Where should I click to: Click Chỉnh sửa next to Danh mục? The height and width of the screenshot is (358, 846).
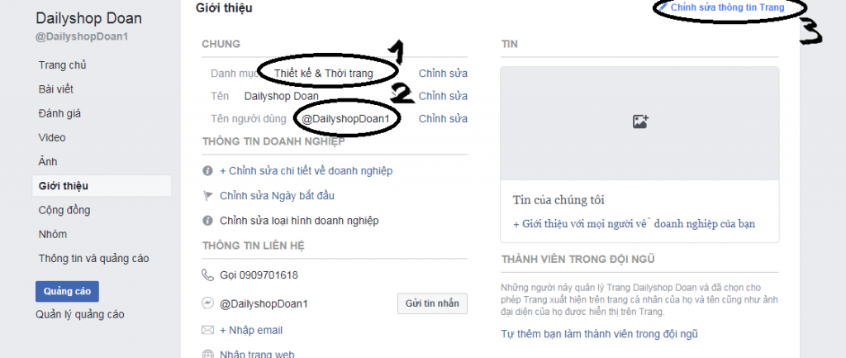point(443,74)
